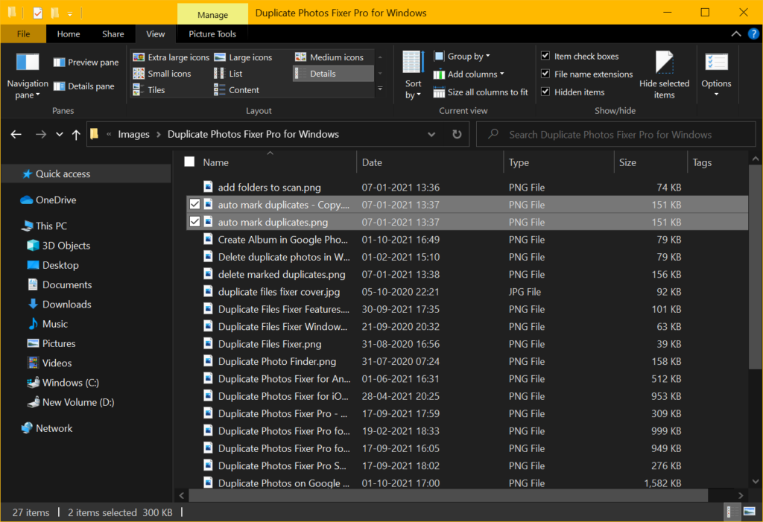763x522 pixels.
Task: Open Options dropdown arrow
Action: coord(716,95)
